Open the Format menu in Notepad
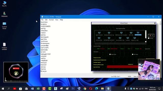 click(51, 20)
